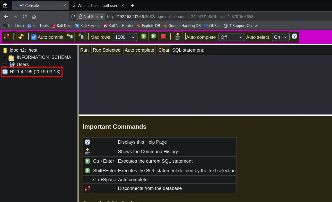This screenshot has width=332, height=202.
Task: Go back to the previous browser page
Action: click(6, 16)
